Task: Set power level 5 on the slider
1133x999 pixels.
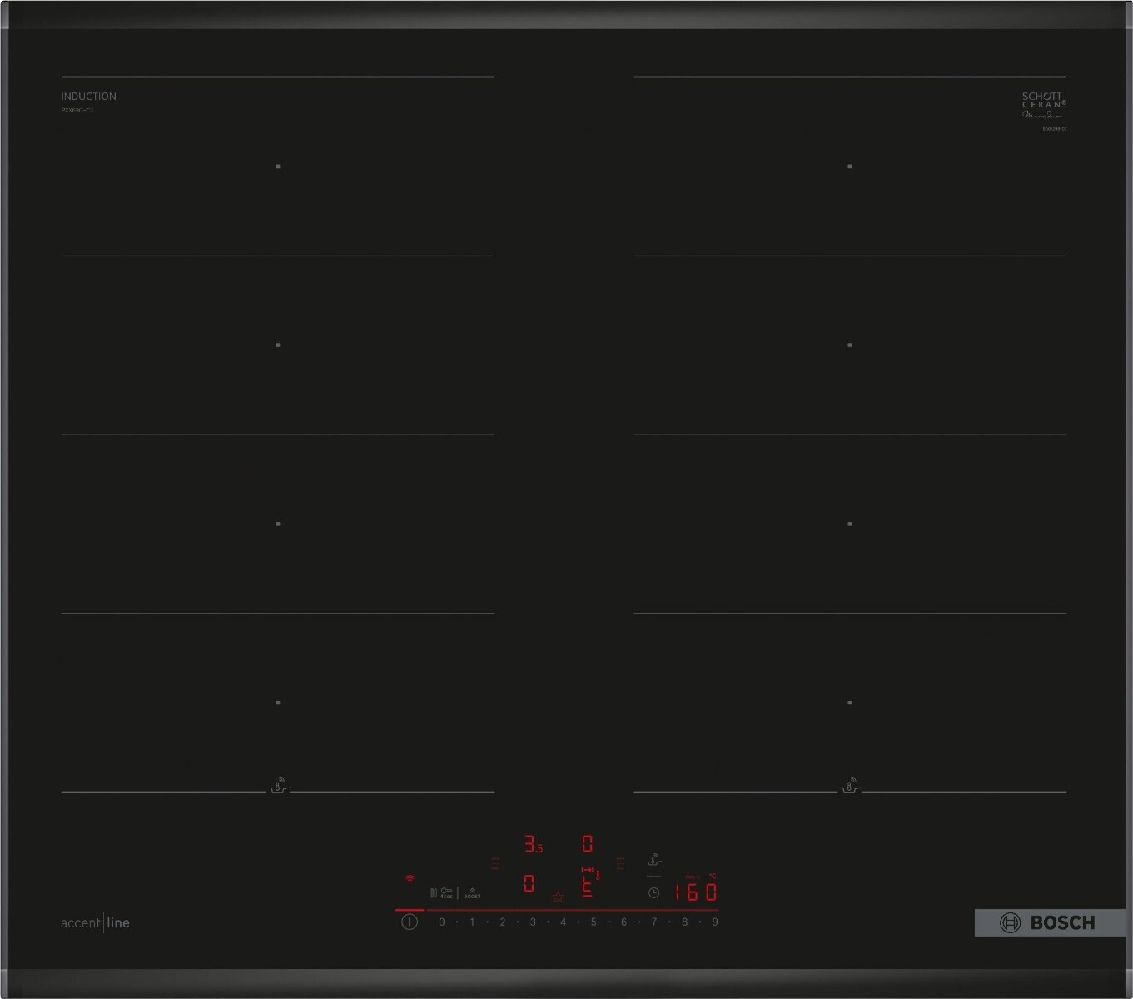Action: tap(594, 922)
